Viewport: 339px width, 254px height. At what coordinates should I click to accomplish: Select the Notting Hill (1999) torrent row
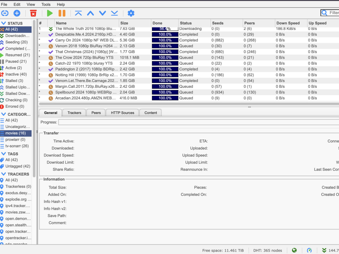click(x=188, y=75)
